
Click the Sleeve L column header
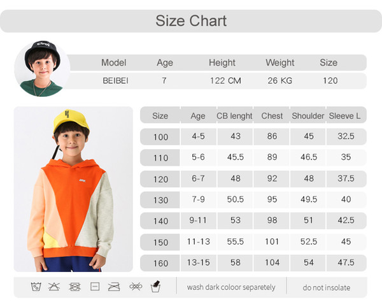point(344,116)
